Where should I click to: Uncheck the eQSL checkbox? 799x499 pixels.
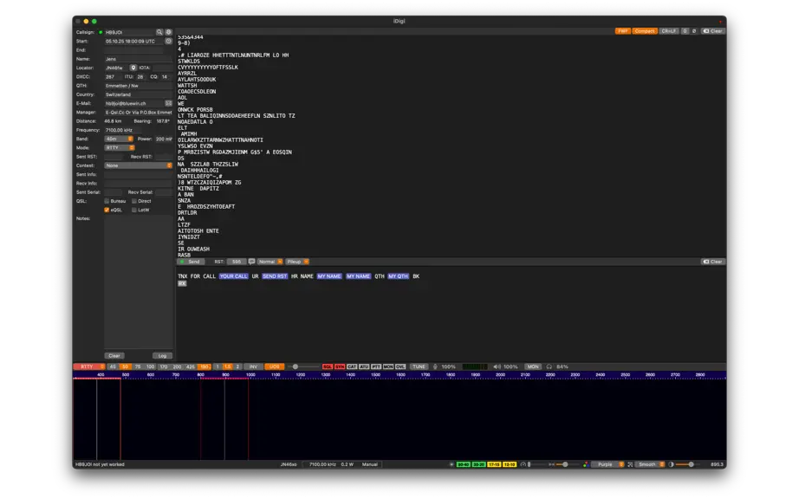tap(107, 210)
